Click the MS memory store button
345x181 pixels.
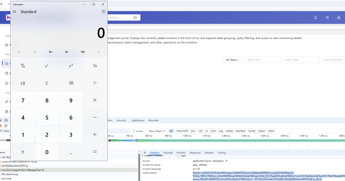83,52
